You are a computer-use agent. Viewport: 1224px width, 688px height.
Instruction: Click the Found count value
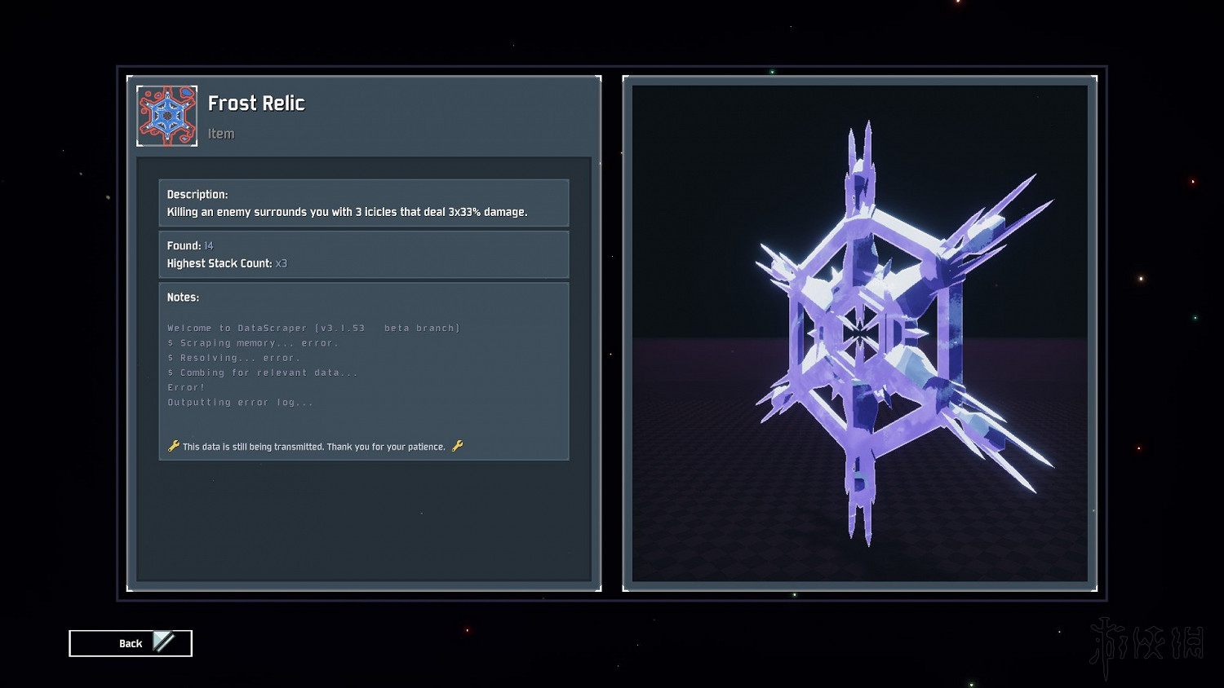click(x=209, y=245)
